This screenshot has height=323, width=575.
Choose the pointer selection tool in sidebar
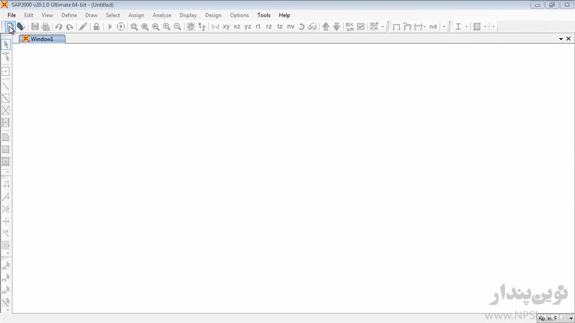click(x=6, y=44)
